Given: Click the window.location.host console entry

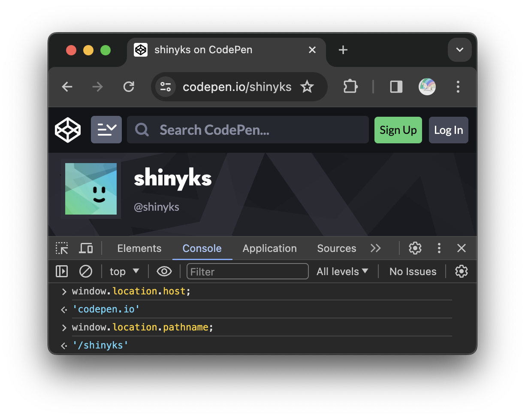Looking at the screenshot, I should coord(131,291).
